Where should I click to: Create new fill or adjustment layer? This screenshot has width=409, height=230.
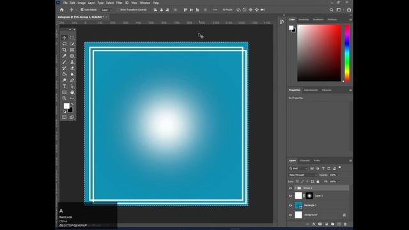click(x=327, y=224)
